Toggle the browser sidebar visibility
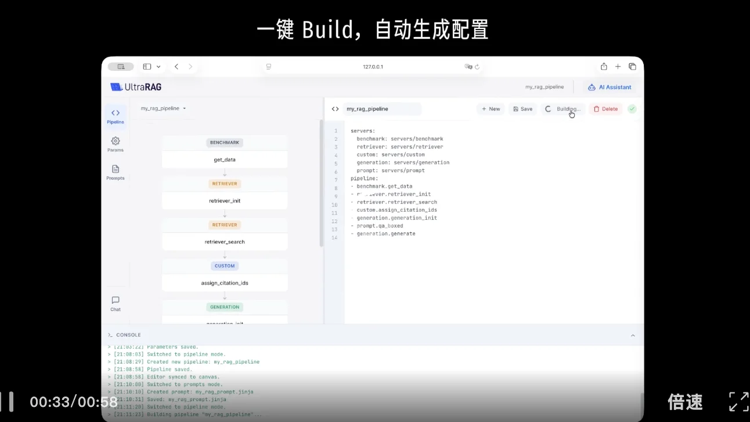This screenshot has width=750, height=422. pos(146,66)
